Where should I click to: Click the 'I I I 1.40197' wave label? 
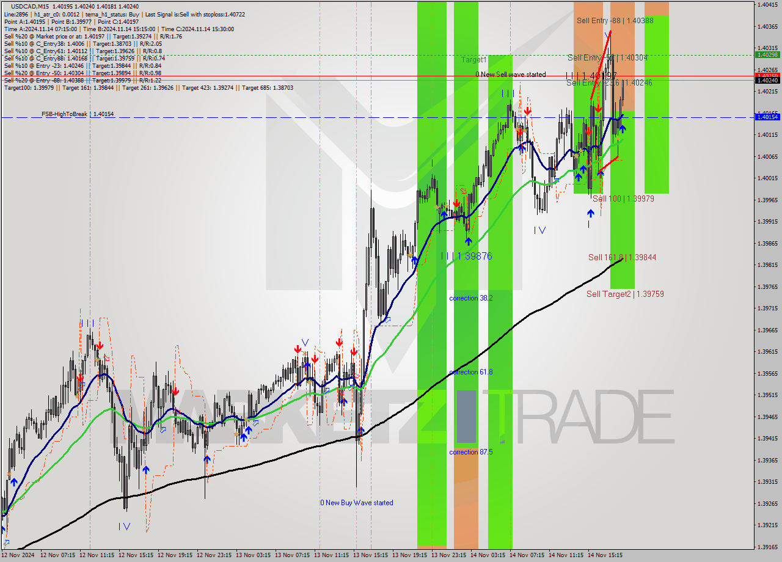pyautogui.click(x=591, y=76)
